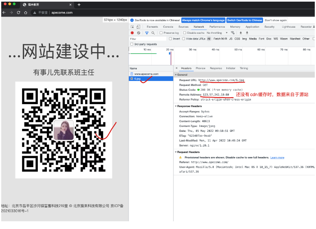Activate the inspect element picker icon
Image resolution: width=316 pixels, height=229 pixels.
pos(132,27)
